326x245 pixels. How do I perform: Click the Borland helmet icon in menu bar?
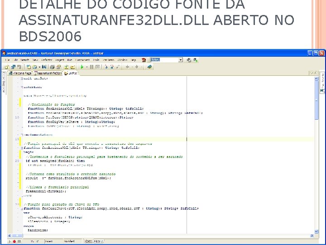144,60
